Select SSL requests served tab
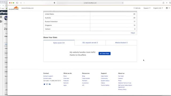Screen dimensions: 171x96 (x=90, y=43)
